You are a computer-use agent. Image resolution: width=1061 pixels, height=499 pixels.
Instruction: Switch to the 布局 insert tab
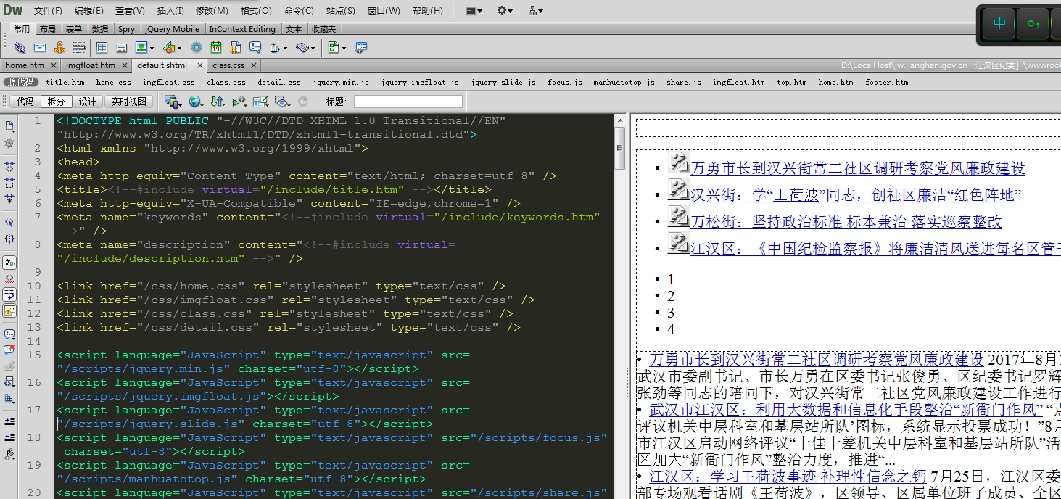[x=47, y=29]
